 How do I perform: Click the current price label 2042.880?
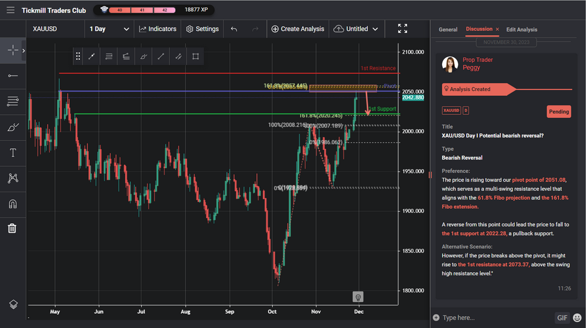pos(413,98)
